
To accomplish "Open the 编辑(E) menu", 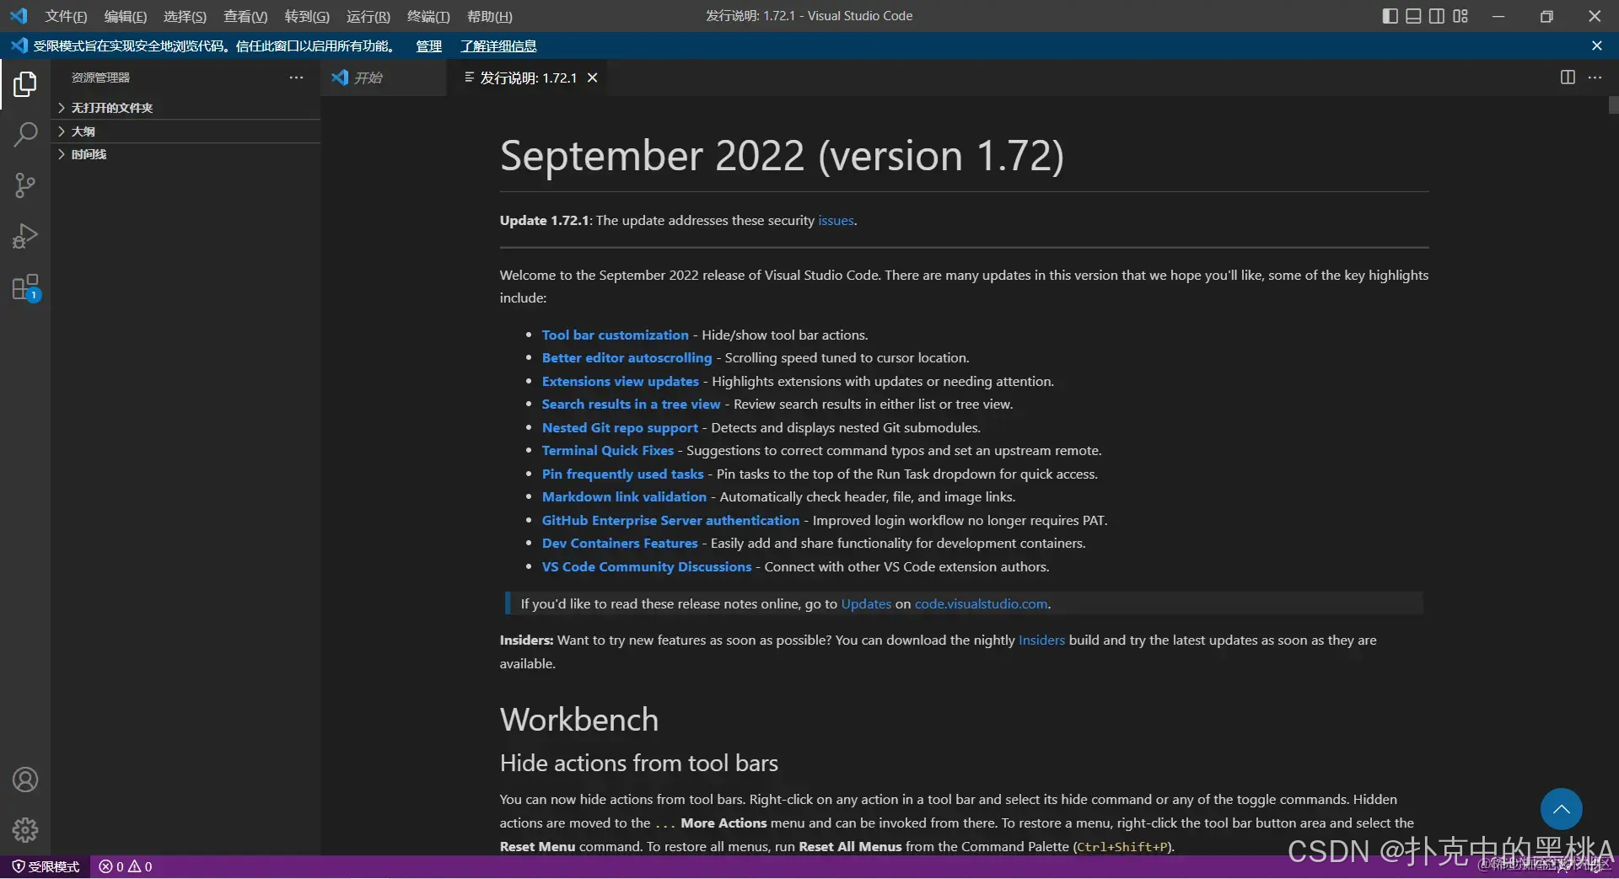I will pos(125,16).
